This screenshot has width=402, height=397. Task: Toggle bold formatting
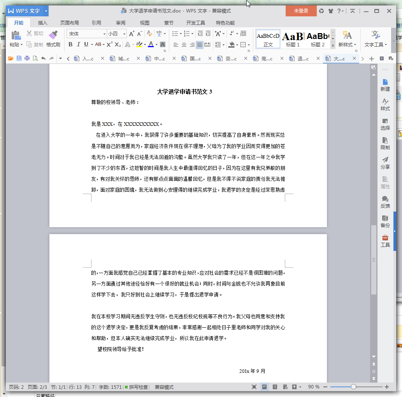[70, 44]
